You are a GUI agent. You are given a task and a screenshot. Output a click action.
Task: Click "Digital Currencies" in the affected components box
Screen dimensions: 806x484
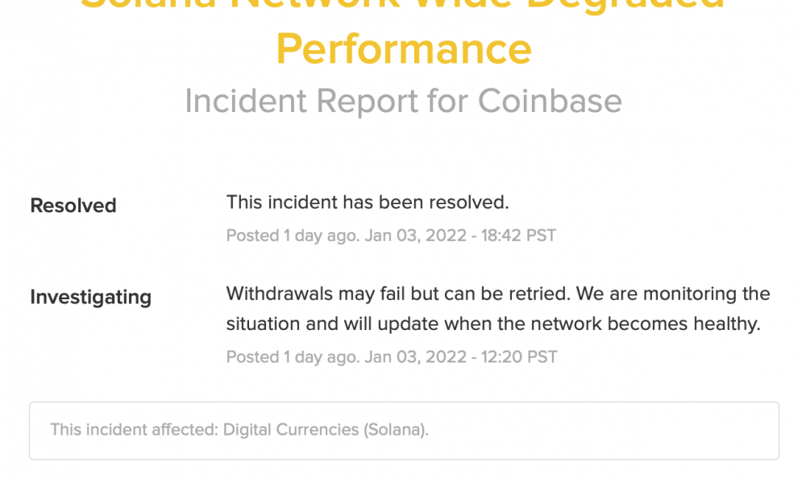click(291, 429)
